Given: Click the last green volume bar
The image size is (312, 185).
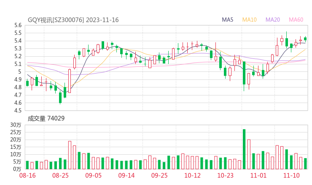Looking at the screenshot, I should click(305, 164).
